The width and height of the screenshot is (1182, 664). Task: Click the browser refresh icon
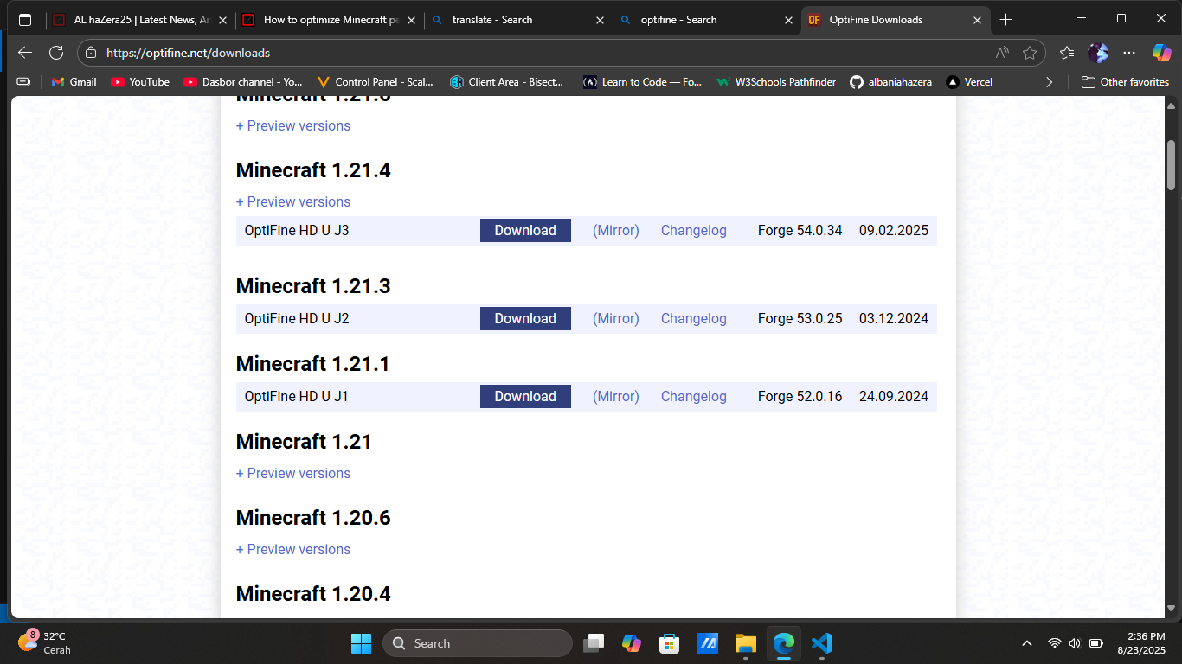[x=56, y=53]
